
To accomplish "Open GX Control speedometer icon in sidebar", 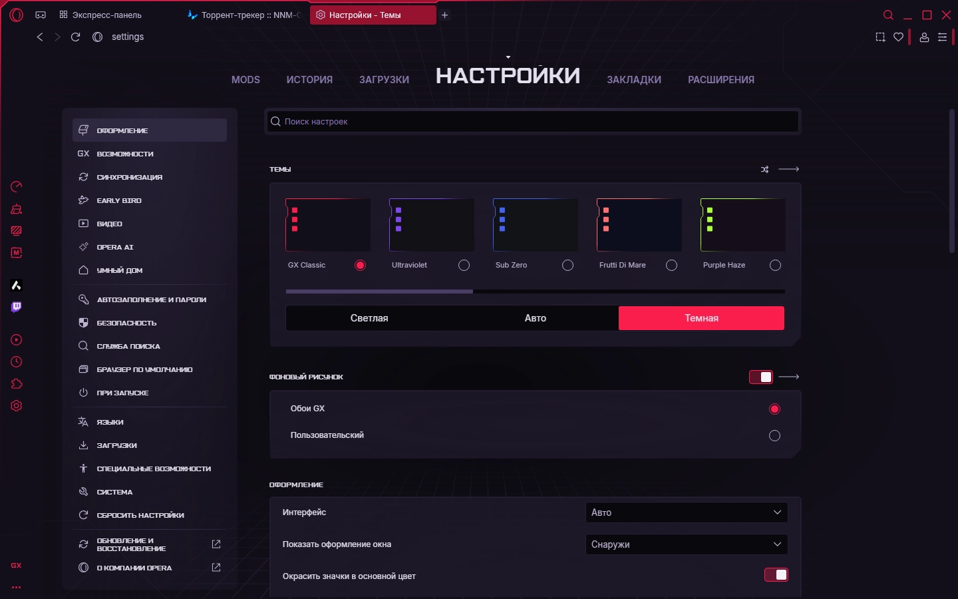I will (17, 186).
